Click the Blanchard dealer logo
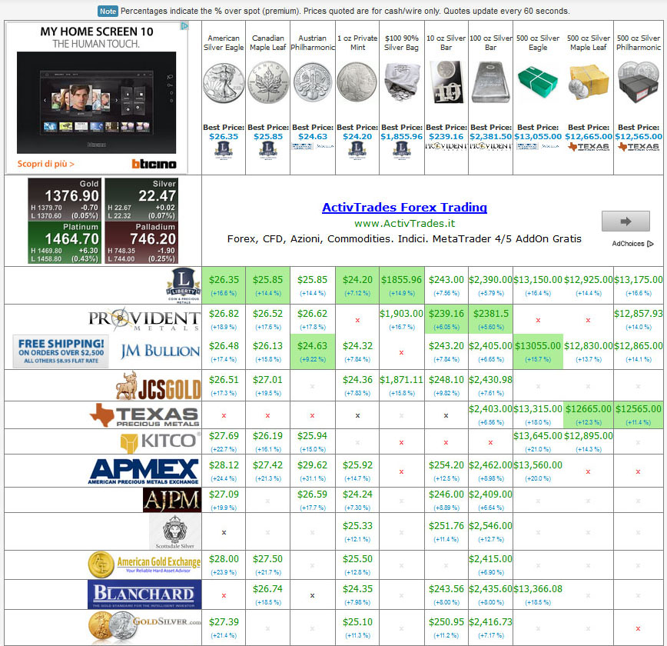 144,594
